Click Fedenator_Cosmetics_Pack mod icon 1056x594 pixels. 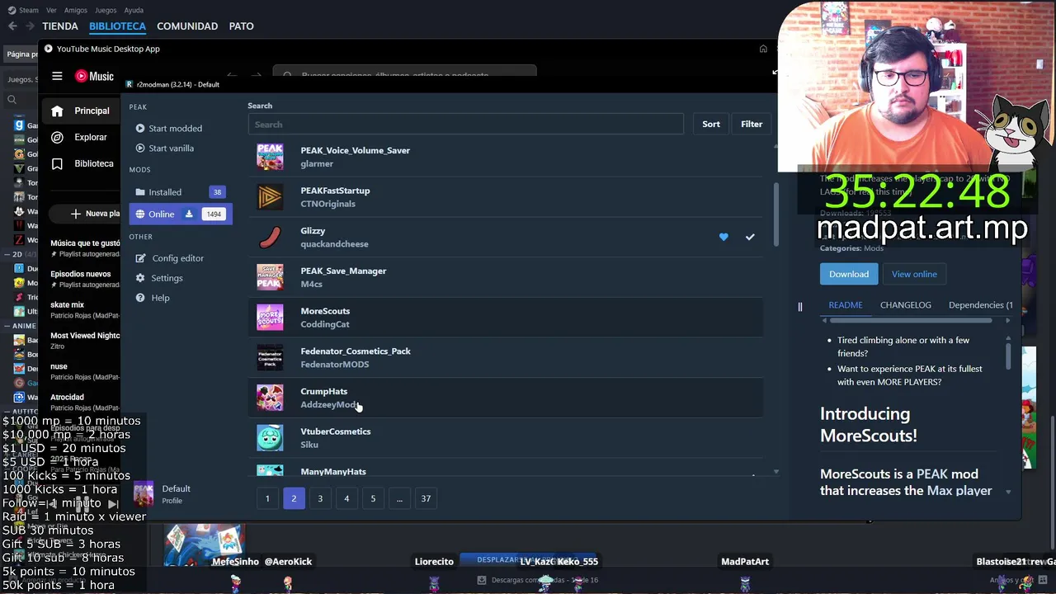[270, 358]
